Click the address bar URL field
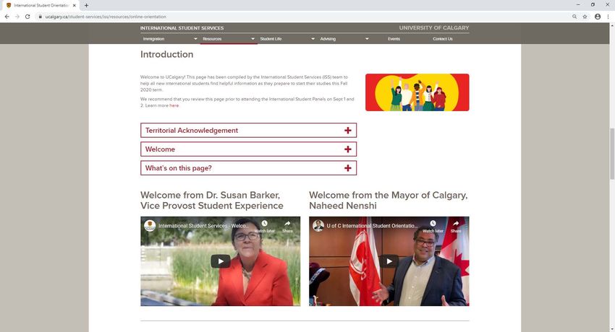 (302, 17)
